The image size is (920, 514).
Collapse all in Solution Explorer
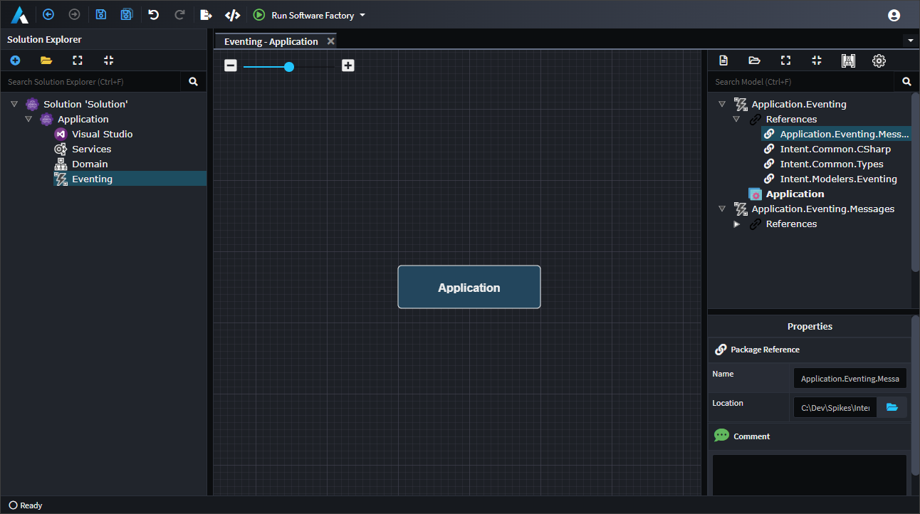[108, 61]
